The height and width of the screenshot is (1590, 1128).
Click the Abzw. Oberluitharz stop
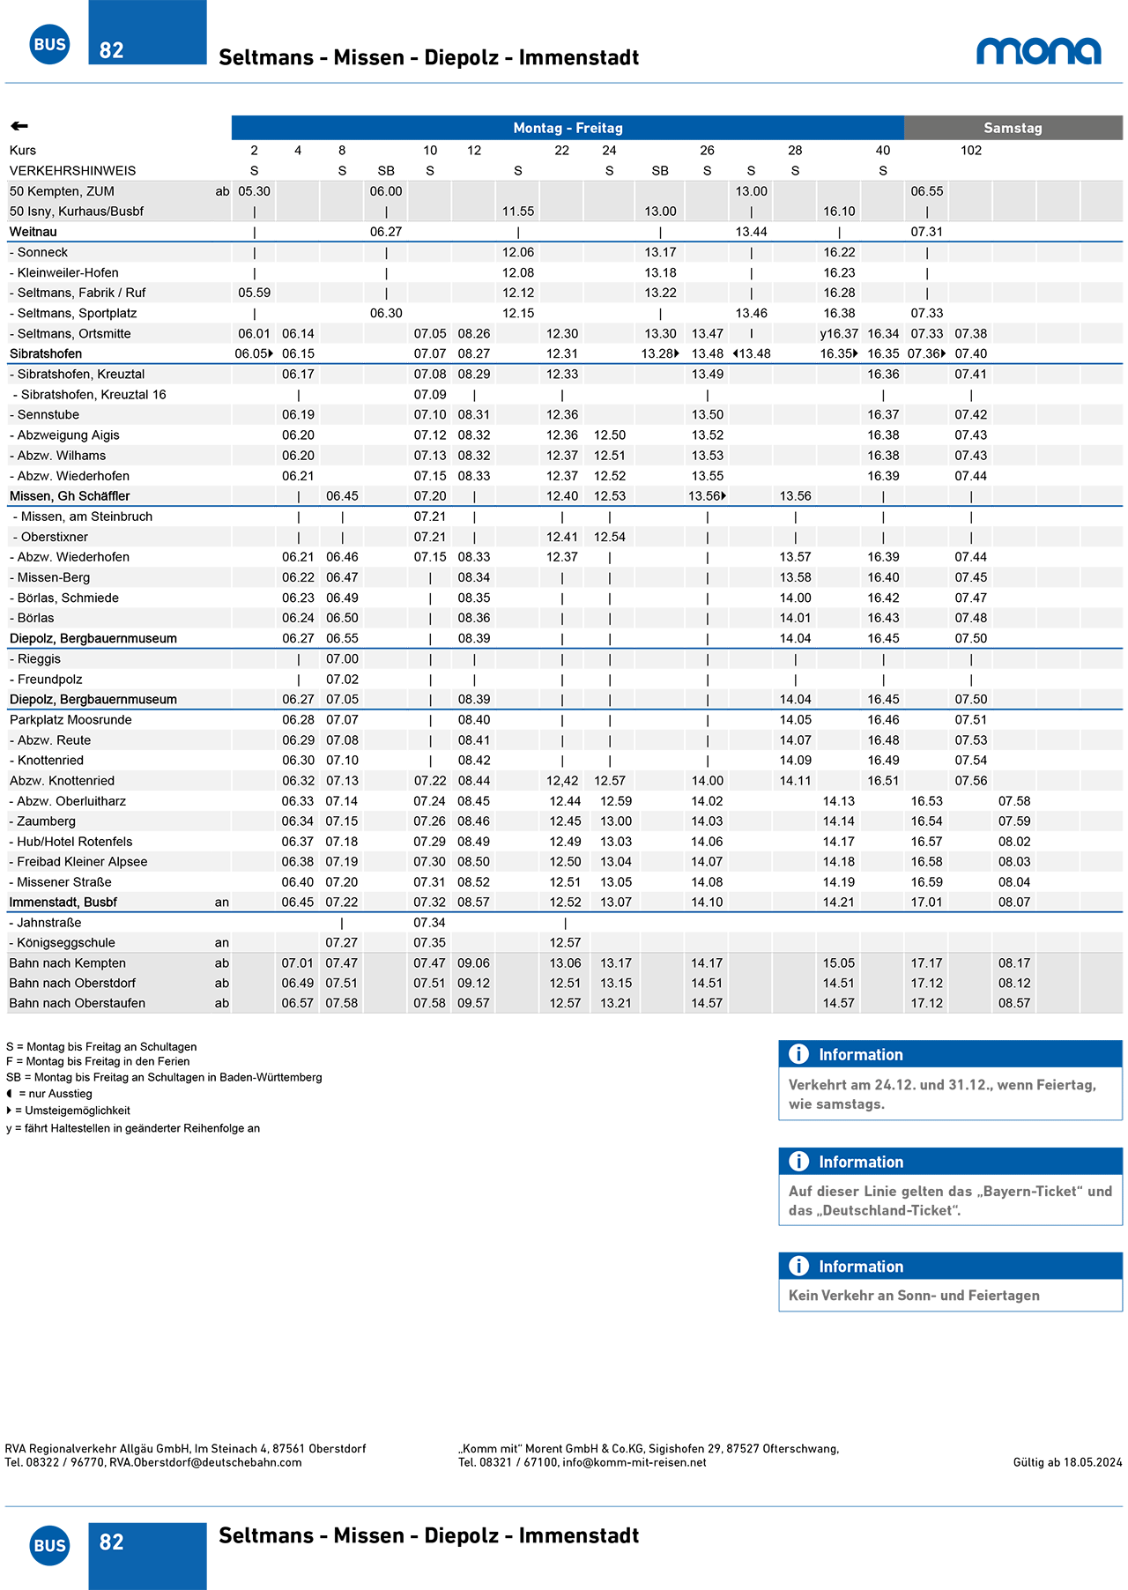pos(68,801)
